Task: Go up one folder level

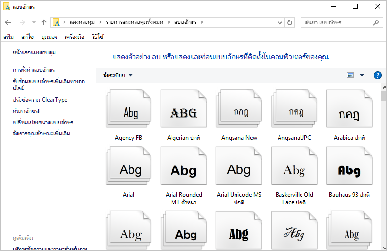Action: click(x=44, y=22)
